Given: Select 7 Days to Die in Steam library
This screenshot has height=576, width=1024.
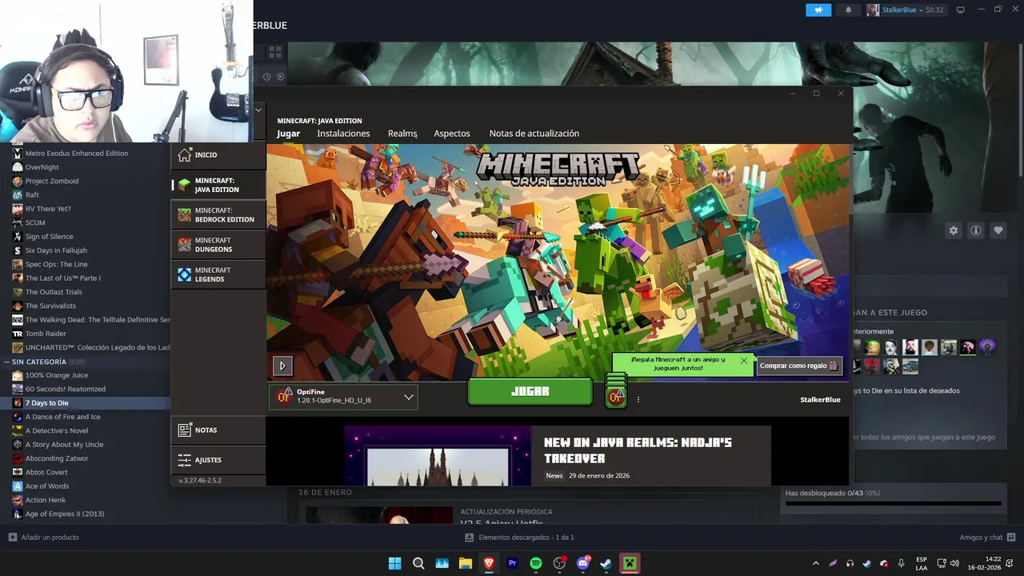Looking at the screenshot, I should click(85, 403).
